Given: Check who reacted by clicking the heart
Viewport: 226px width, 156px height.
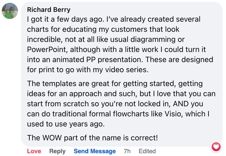Looking at the screenshot, I should 216,147.
